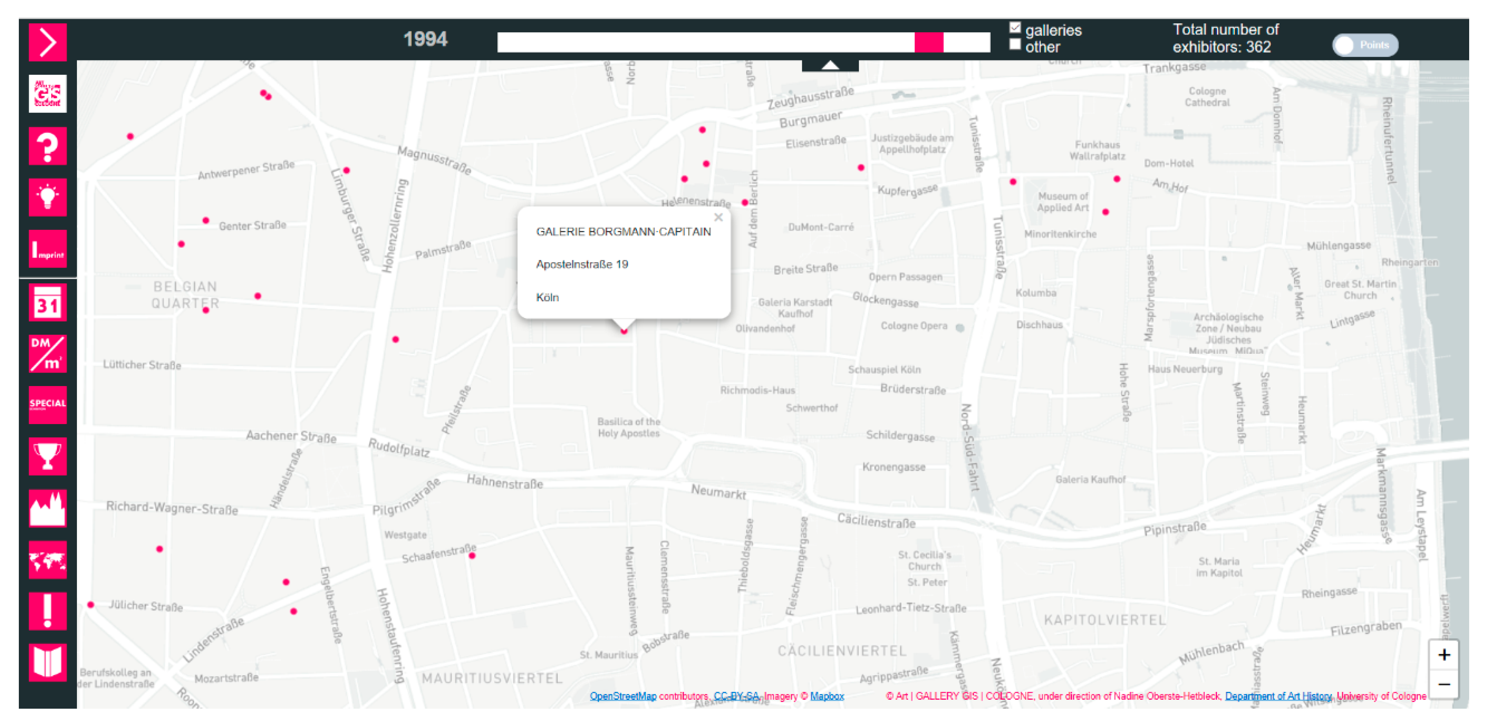Open the lightbulb idea icon
Viewport: 1488px width, 723px height.
pyautogui.click(x=47, y=198)
